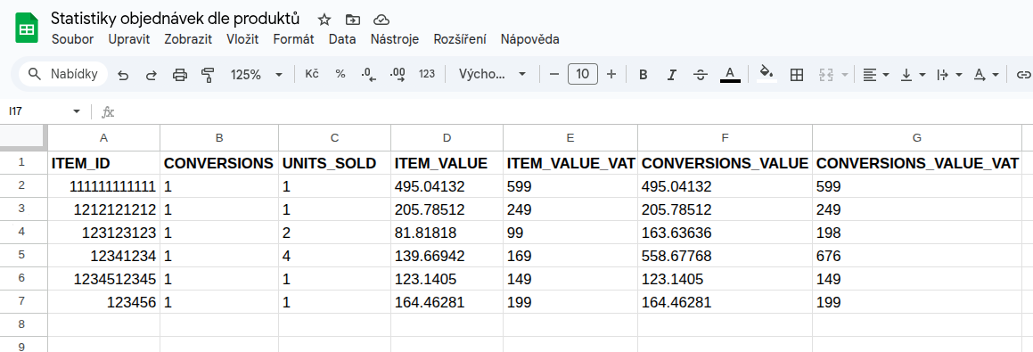Open the Vložit menu
This screenshot has height=352, width=1033.
[242, 39]
